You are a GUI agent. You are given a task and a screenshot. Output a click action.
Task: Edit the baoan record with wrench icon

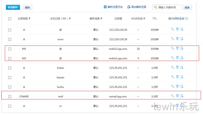click(x=172, y=77)
